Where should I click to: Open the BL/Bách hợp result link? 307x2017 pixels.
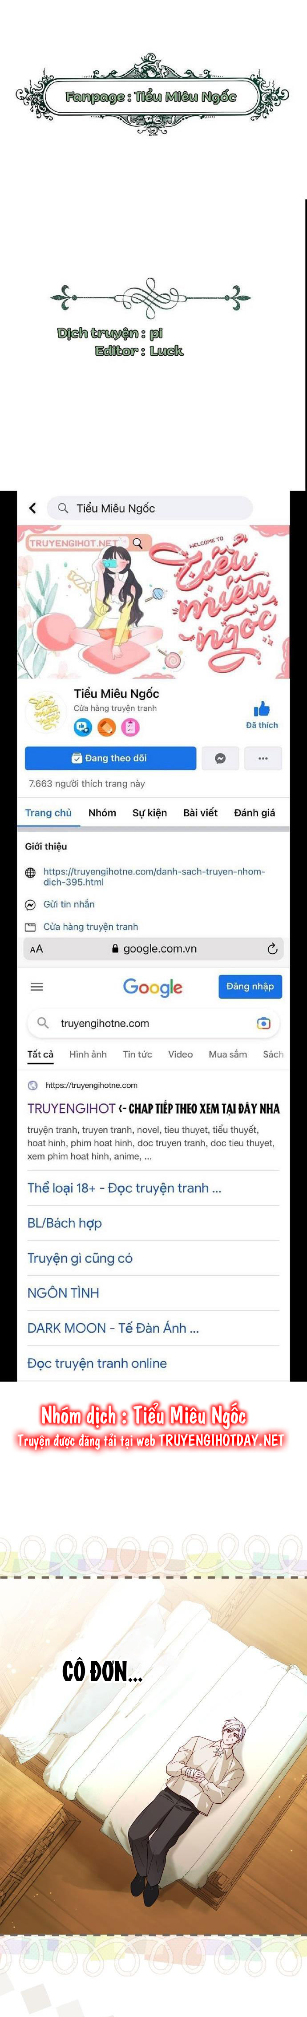coord(64,1222)
